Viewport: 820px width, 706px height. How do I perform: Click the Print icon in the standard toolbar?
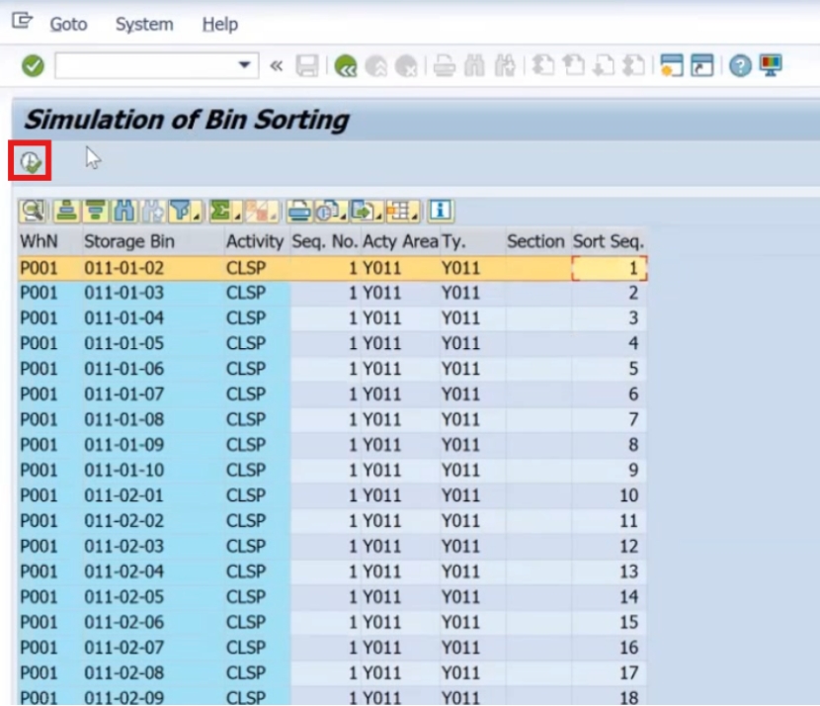pos(445,66)
